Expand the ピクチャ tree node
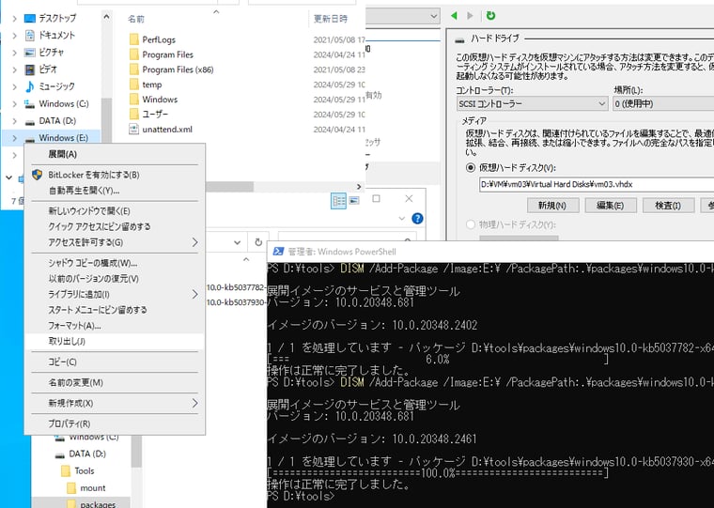Image resolution: width=714 pixels, height=508 pixels. 14,53
